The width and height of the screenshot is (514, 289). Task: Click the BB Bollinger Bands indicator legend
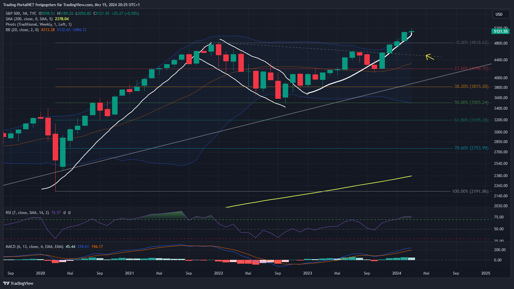22,30
